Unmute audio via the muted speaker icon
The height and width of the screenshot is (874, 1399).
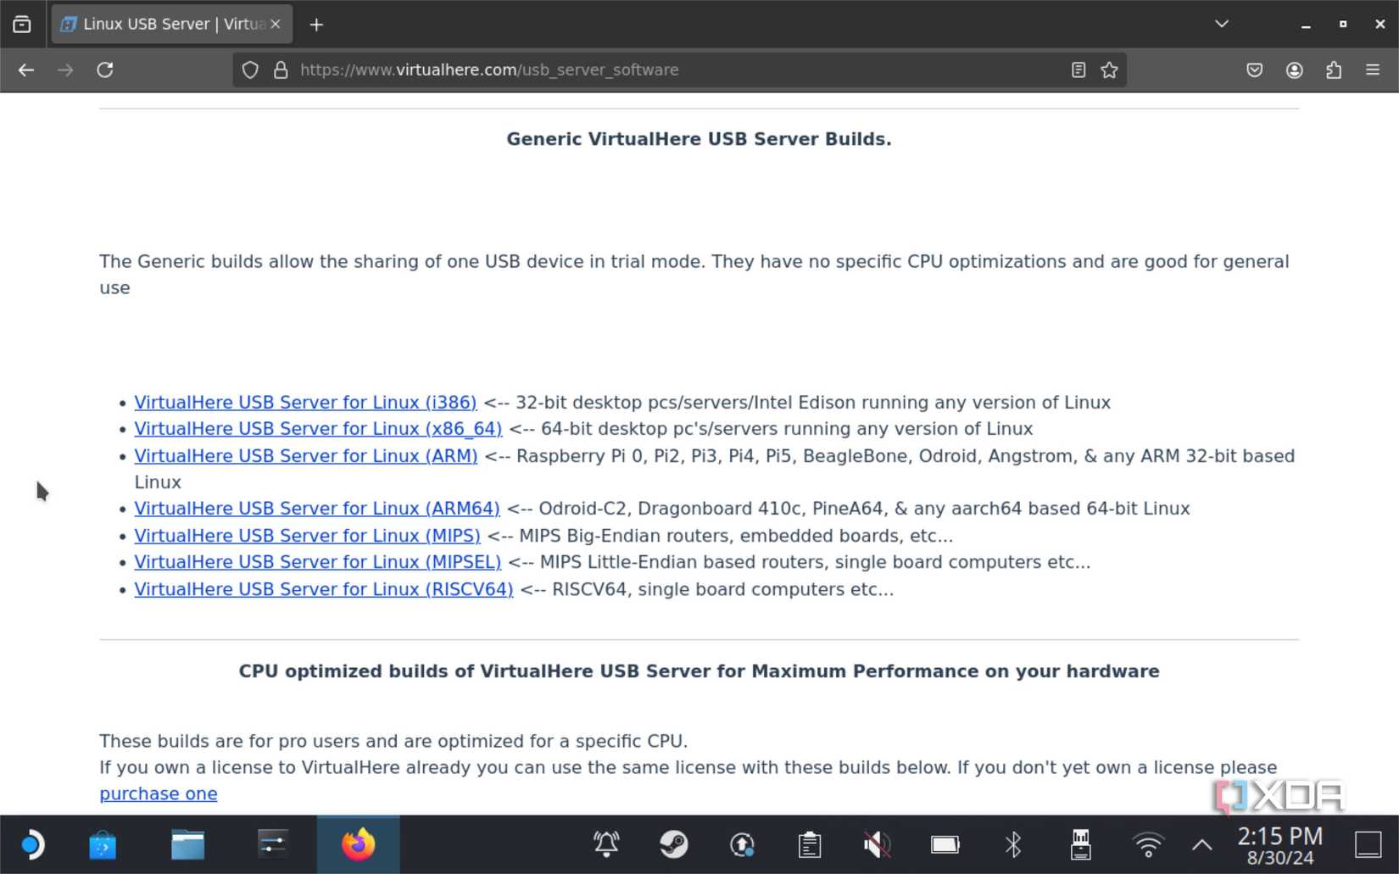[x=877, y=844]
